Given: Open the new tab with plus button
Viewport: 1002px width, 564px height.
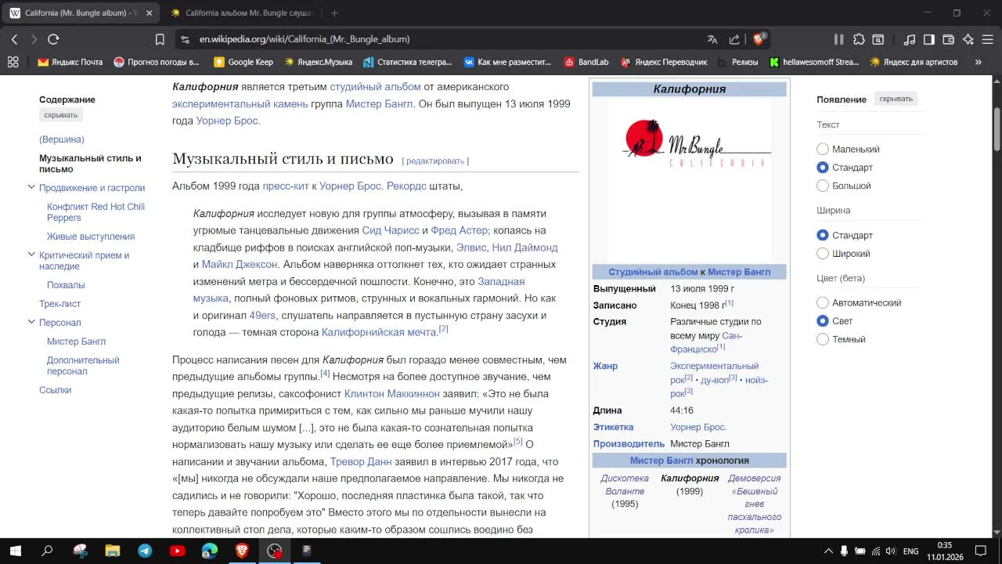Looking at the screenshot, I should point(334,13).
